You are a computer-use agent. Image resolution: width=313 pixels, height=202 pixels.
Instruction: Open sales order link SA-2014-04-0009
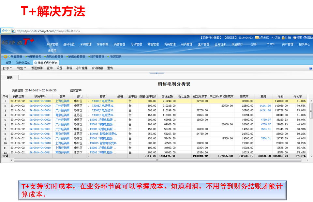point(40,106)
